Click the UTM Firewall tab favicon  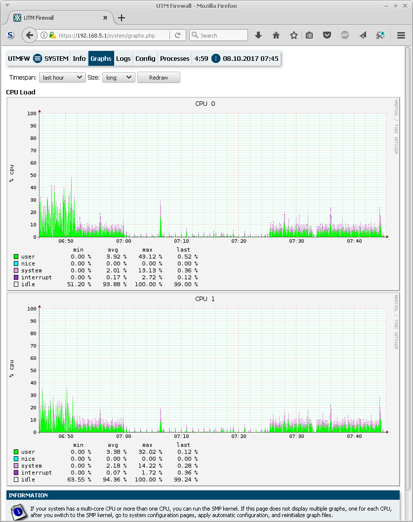click(17, 18)
